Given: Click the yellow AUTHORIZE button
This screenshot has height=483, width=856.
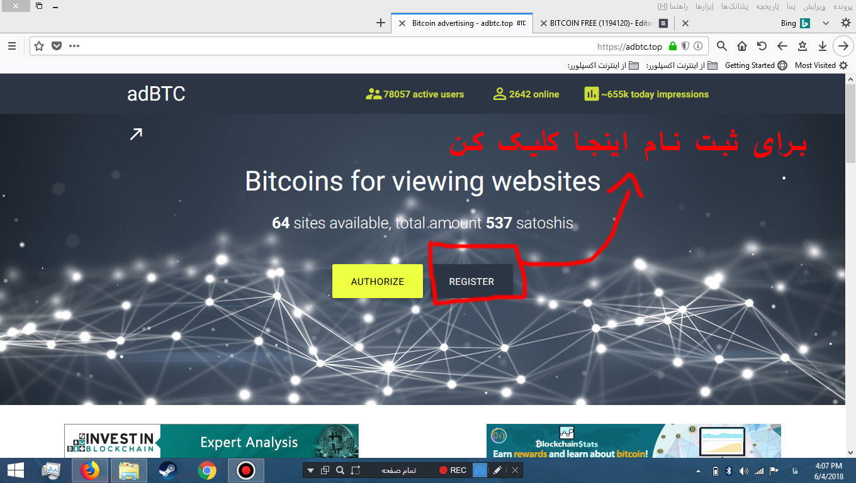Looking at the screenshot, I should point(378,281).
